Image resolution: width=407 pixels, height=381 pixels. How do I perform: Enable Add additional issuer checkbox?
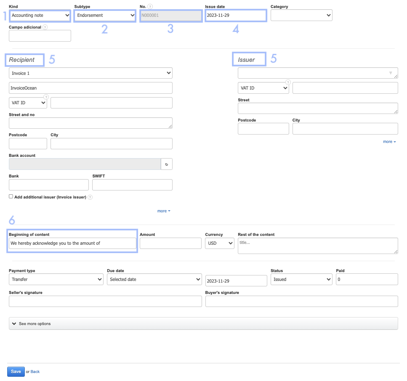pyautogui.click(x=11, y=196)
